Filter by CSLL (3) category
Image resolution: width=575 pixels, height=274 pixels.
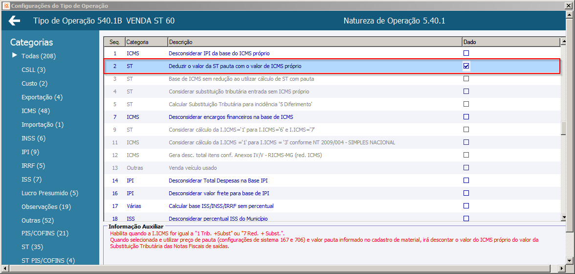[x=33, y=69]
